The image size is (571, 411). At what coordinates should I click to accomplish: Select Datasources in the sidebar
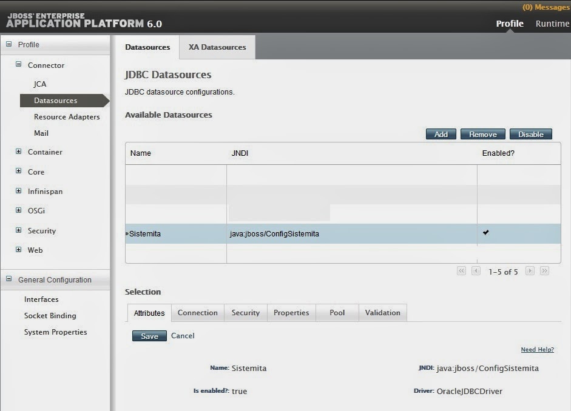[x=64, y=101]
